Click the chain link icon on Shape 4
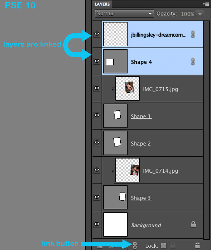211x250 pixels. (x=193, y=62)
